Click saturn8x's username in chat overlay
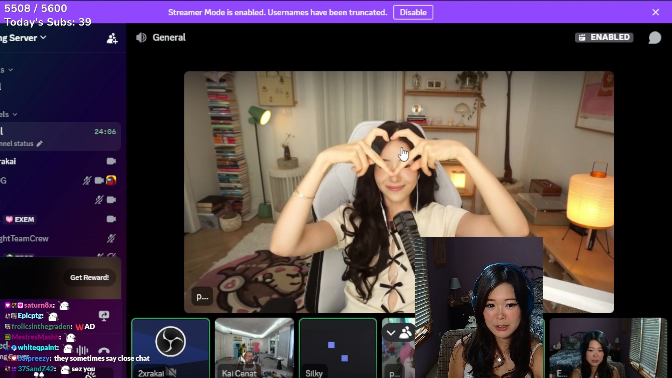 [38, 305]
